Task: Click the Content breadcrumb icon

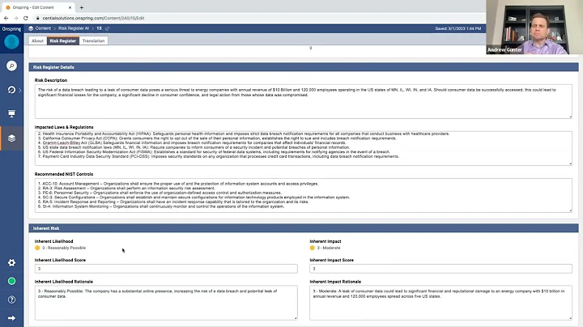Action: (31, 28)
